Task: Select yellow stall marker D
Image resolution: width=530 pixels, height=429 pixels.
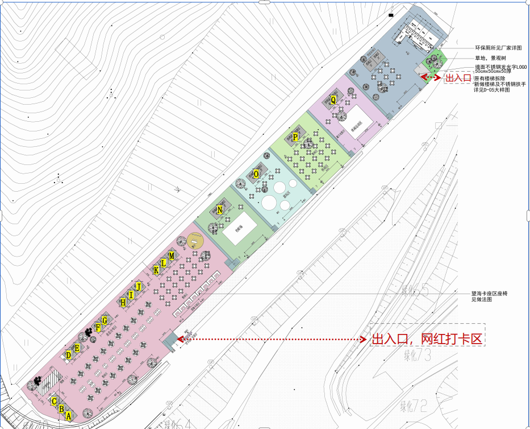Action: (x=69, y=356)
